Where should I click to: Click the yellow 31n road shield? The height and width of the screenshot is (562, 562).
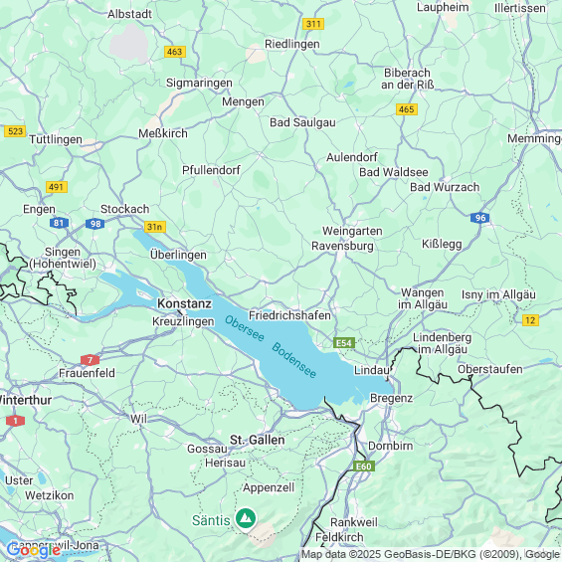point(155,227)
